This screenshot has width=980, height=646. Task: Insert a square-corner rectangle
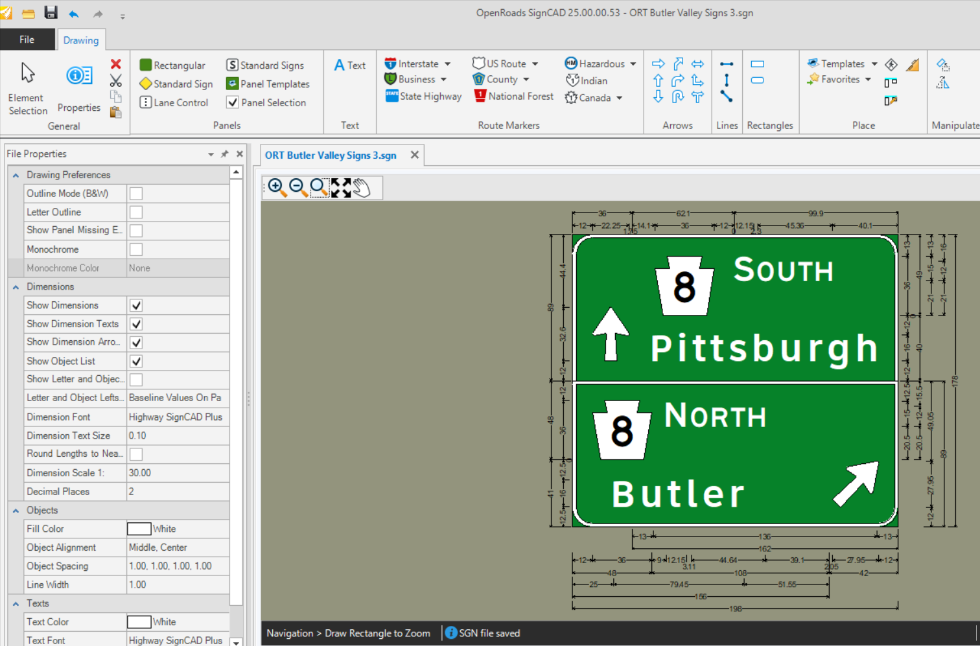tap(757, 64)
